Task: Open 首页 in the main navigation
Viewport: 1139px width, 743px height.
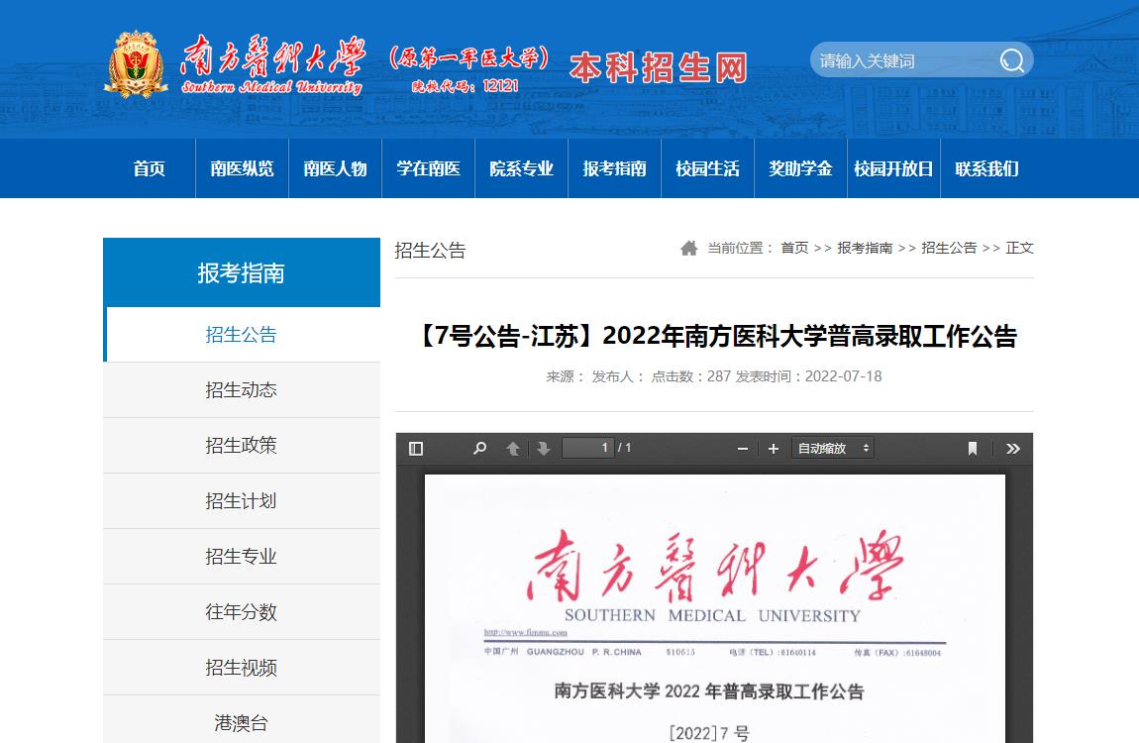Action: pos(149,168)
